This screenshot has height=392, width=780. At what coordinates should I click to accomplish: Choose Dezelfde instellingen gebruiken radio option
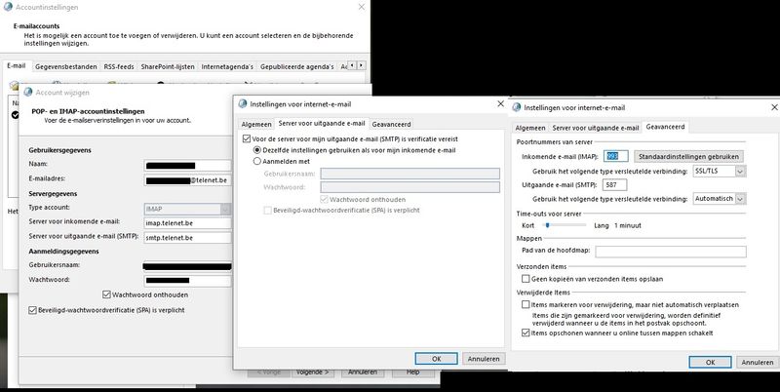tap(257, 150)
